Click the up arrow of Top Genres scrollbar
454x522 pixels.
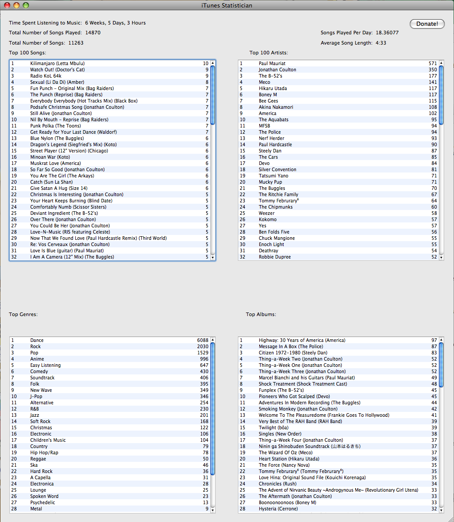tap(213, 340)
